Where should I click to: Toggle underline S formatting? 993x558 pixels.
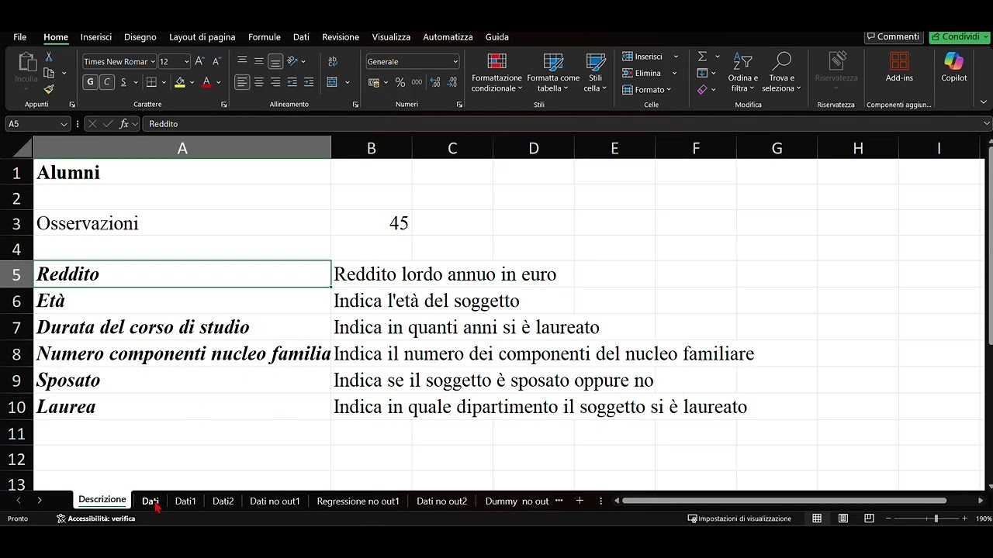coord(124,82)
